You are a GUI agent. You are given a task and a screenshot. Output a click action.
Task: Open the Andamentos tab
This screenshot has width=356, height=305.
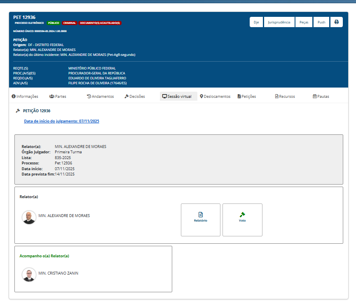coord(101,97)
